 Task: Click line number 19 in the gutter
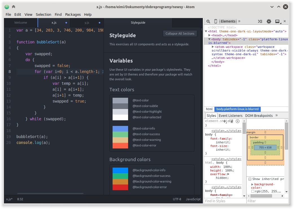(x=8, y=137)
